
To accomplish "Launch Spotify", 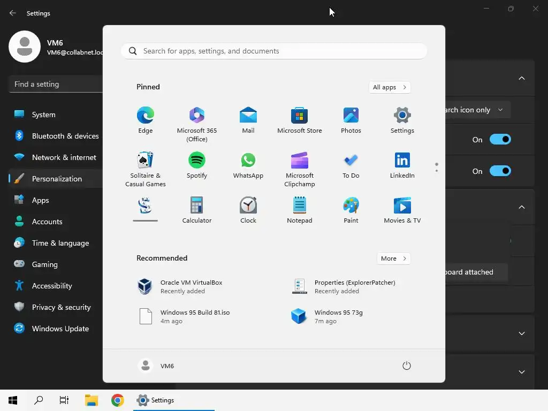I will click(x=197, y=166).
